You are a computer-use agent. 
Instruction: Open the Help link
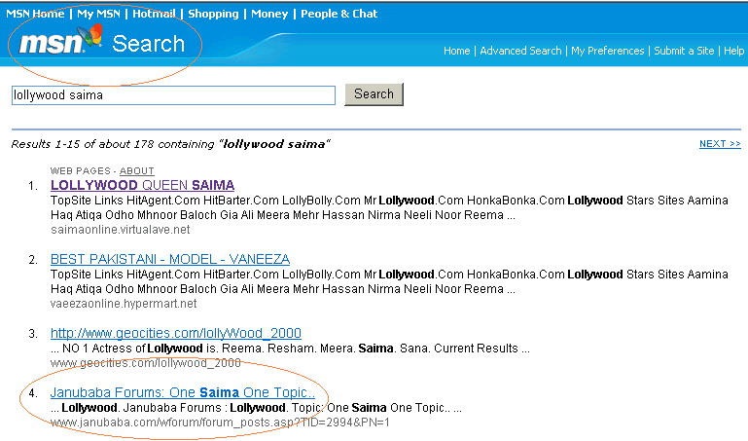pyautogui.click(x=733, y=51)
